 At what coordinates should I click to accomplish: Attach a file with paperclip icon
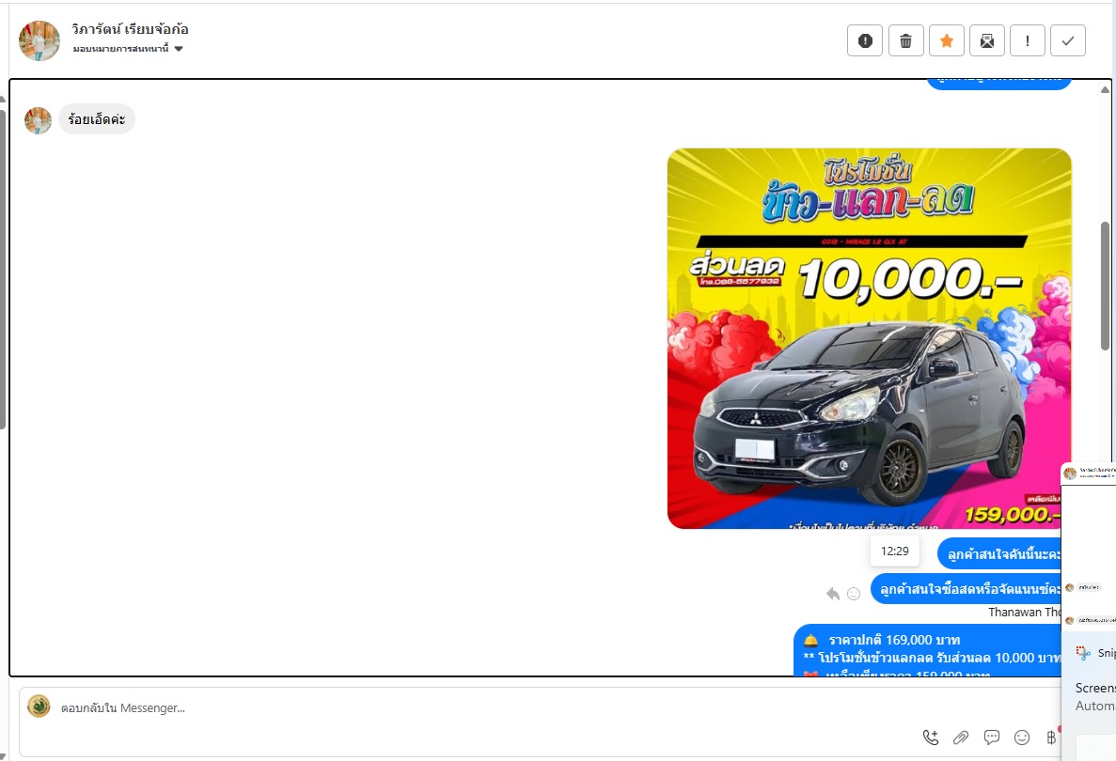(961, 738)
